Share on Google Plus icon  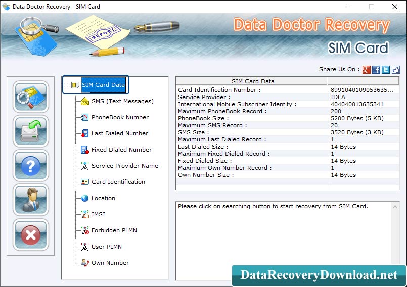(x=366, y=70)
